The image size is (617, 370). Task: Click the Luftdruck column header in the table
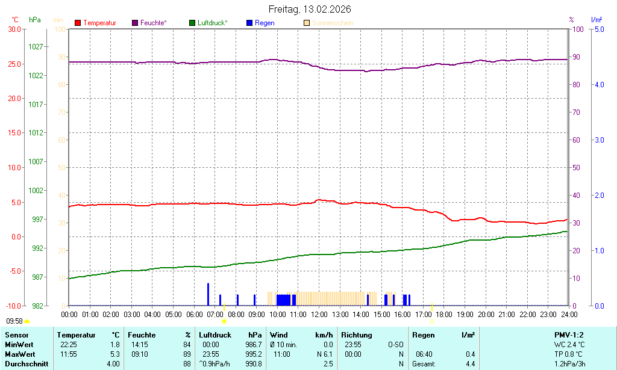click(215, 335)
